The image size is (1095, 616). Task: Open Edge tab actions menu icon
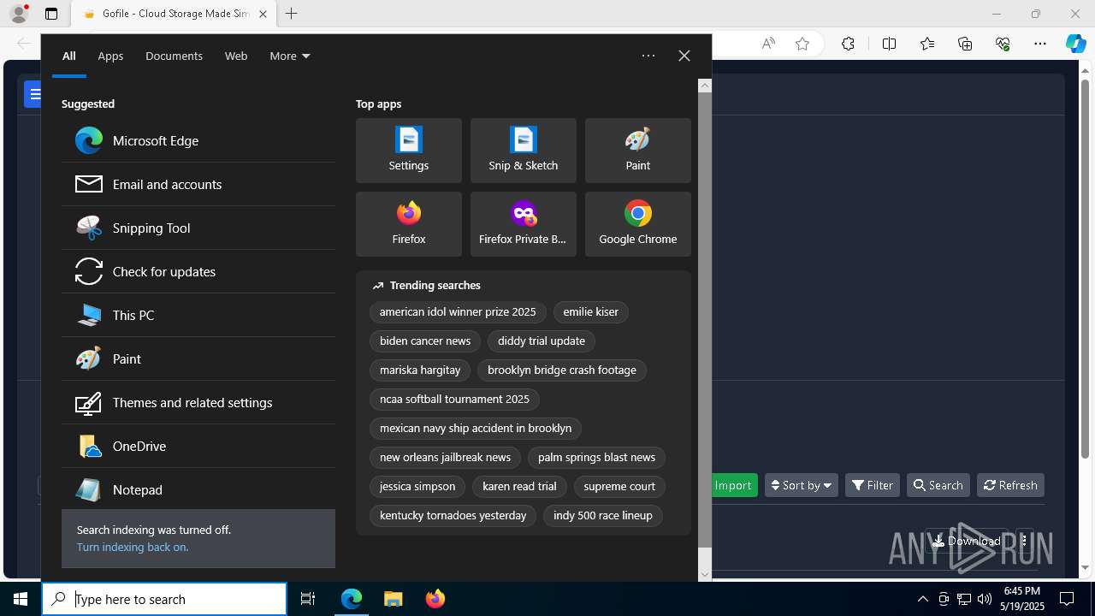51,14
